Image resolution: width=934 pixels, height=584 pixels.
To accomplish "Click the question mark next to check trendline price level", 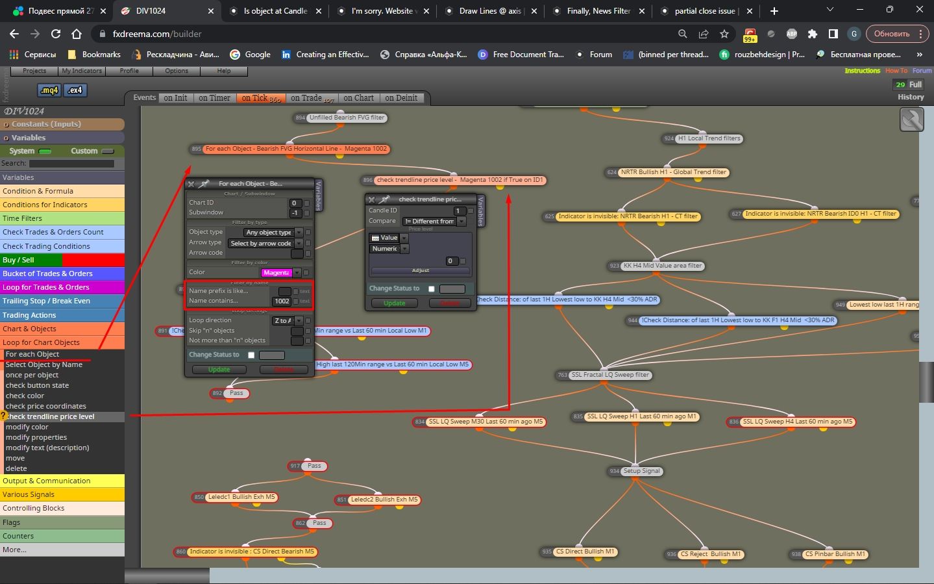I will click(x=3, y=416).
